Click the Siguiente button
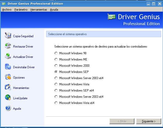The height and width of the screenshot is (128, 163). point(149,121)
